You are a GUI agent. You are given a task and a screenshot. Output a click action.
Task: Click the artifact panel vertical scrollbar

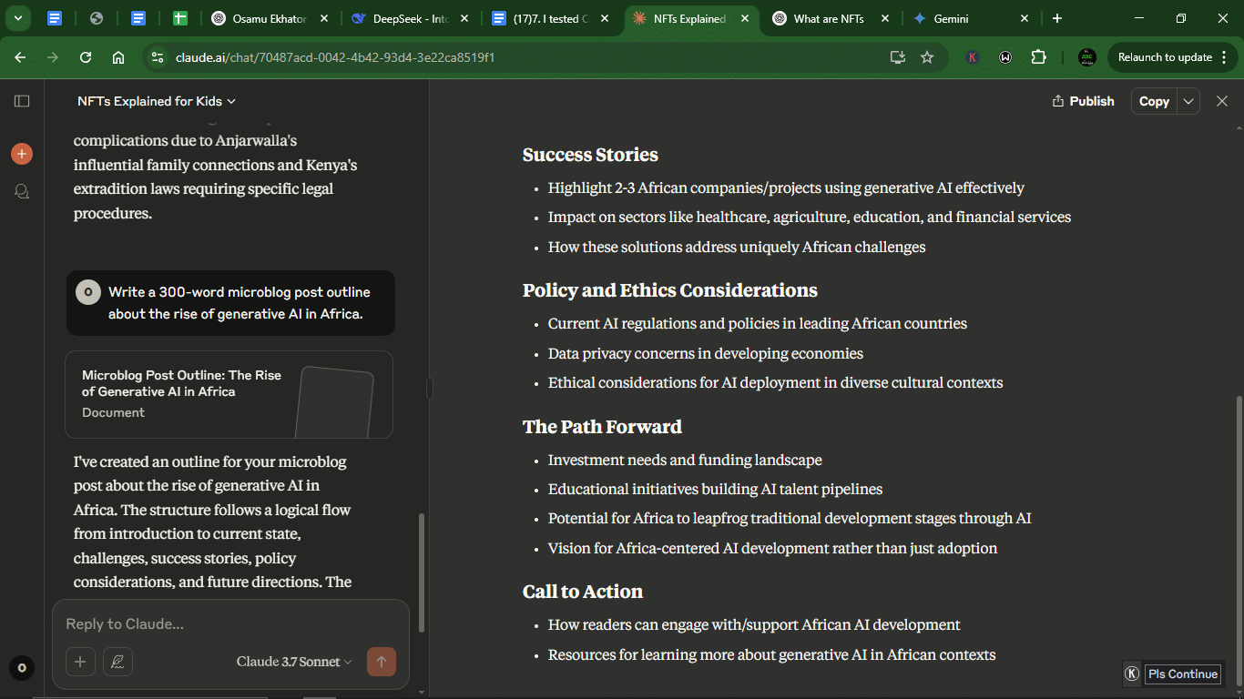click(1239, 542)
